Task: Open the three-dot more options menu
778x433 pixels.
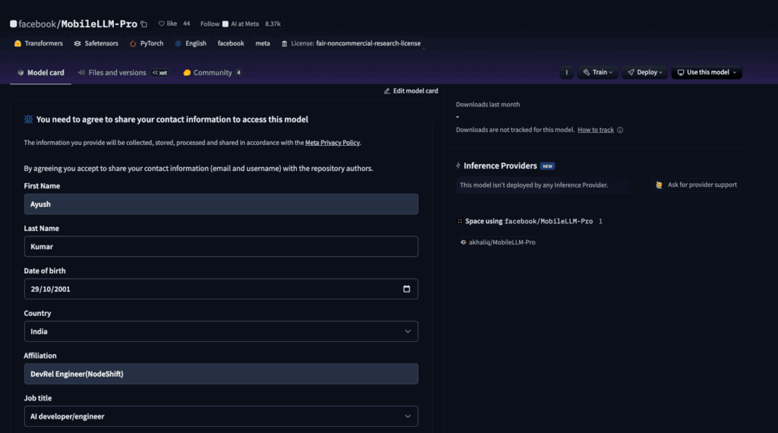Action: pyautogui.click(x=565, y=72)
